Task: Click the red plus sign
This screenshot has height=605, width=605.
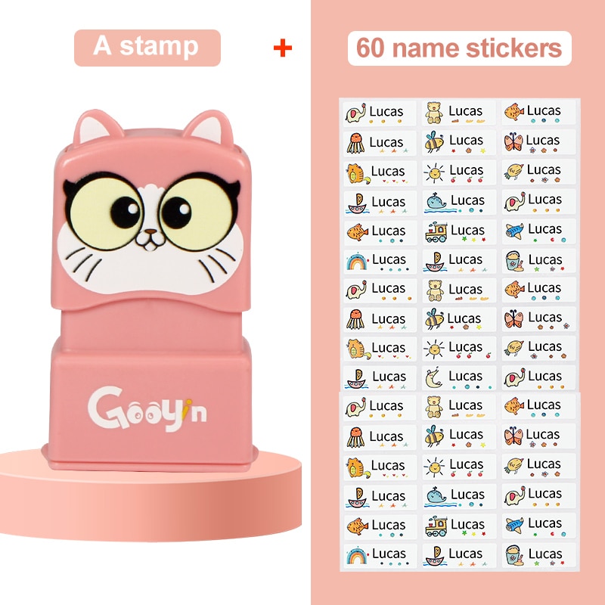Action: click(282, 48)
